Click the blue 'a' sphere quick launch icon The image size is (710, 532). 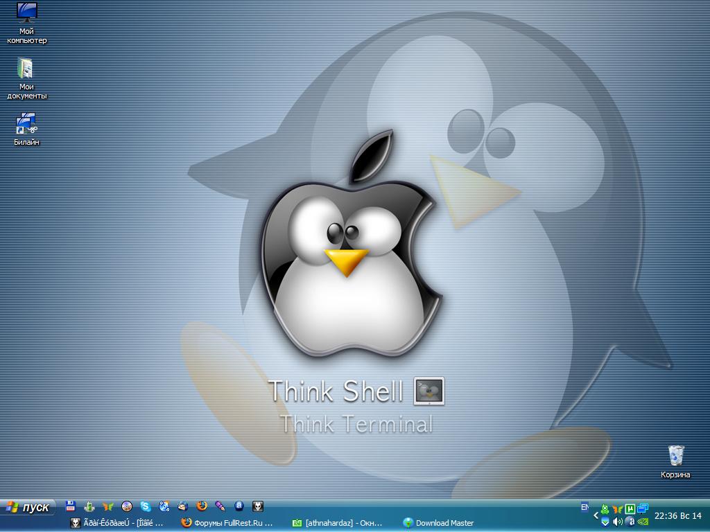239,506
